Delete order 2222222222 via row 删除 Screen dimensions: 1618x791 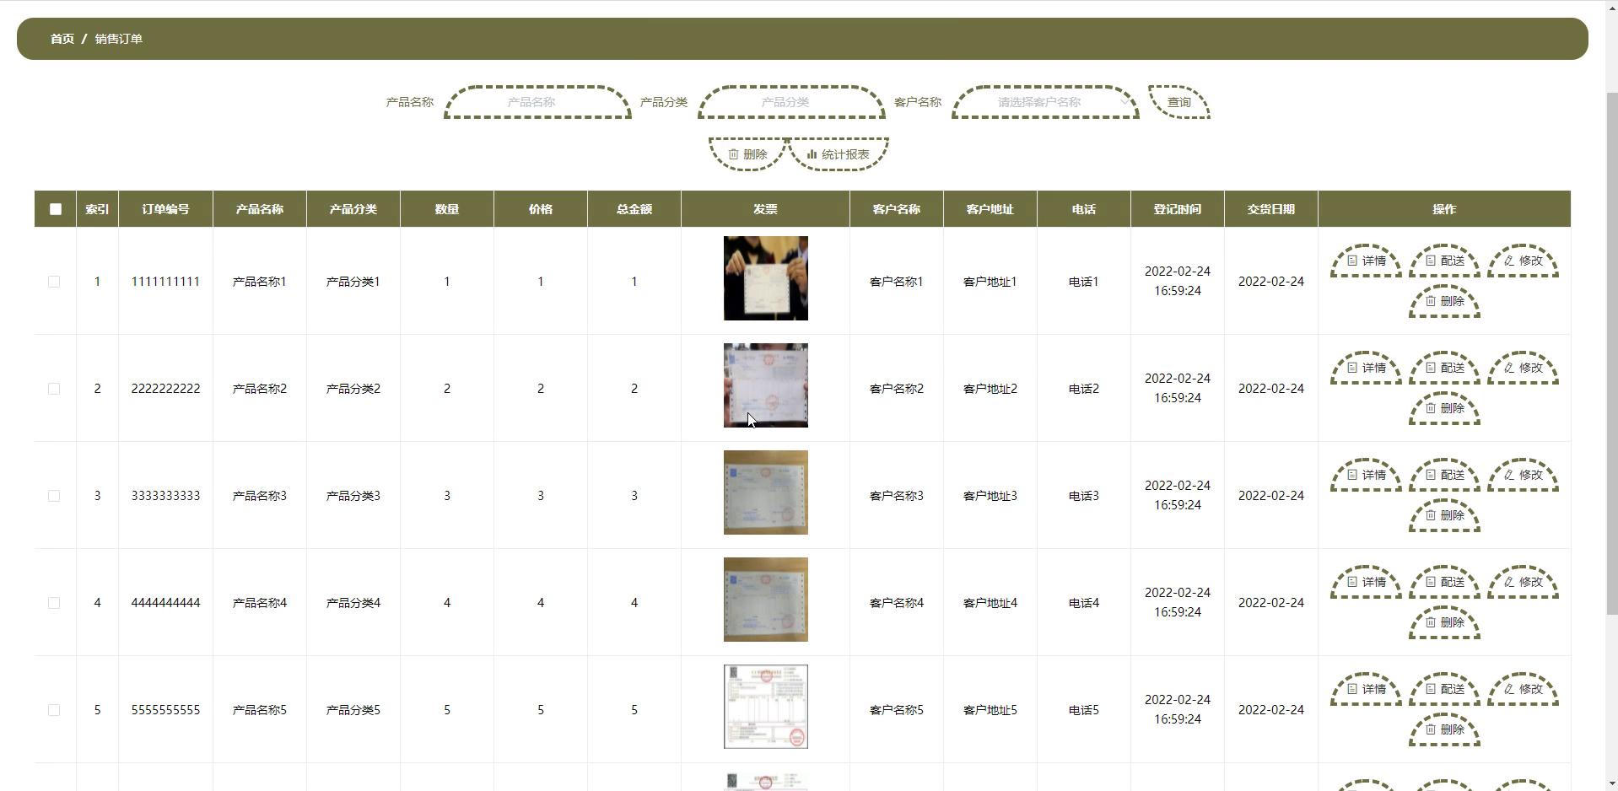click(1444, 408)
